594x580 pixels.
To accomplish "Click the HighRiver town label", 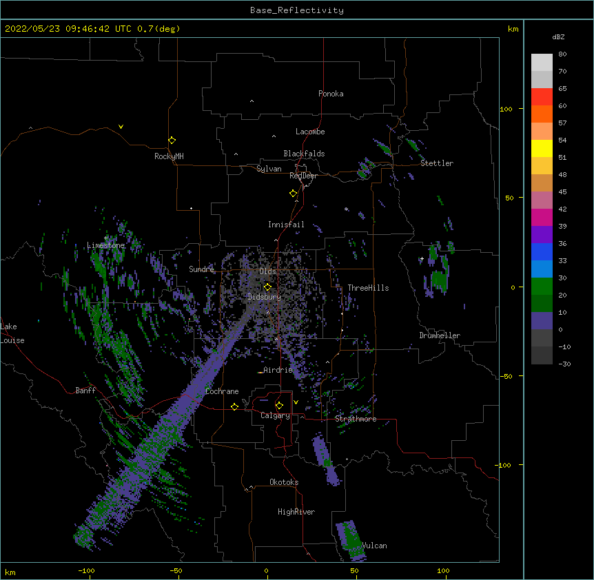I will [296, 512].
